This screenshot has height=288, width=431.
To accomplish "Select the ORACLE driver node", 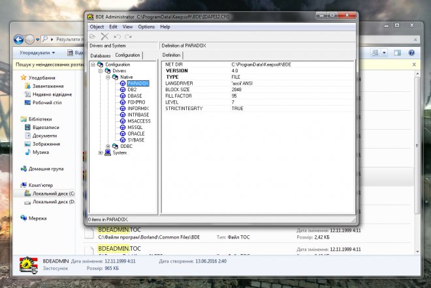I will (136, 134).
